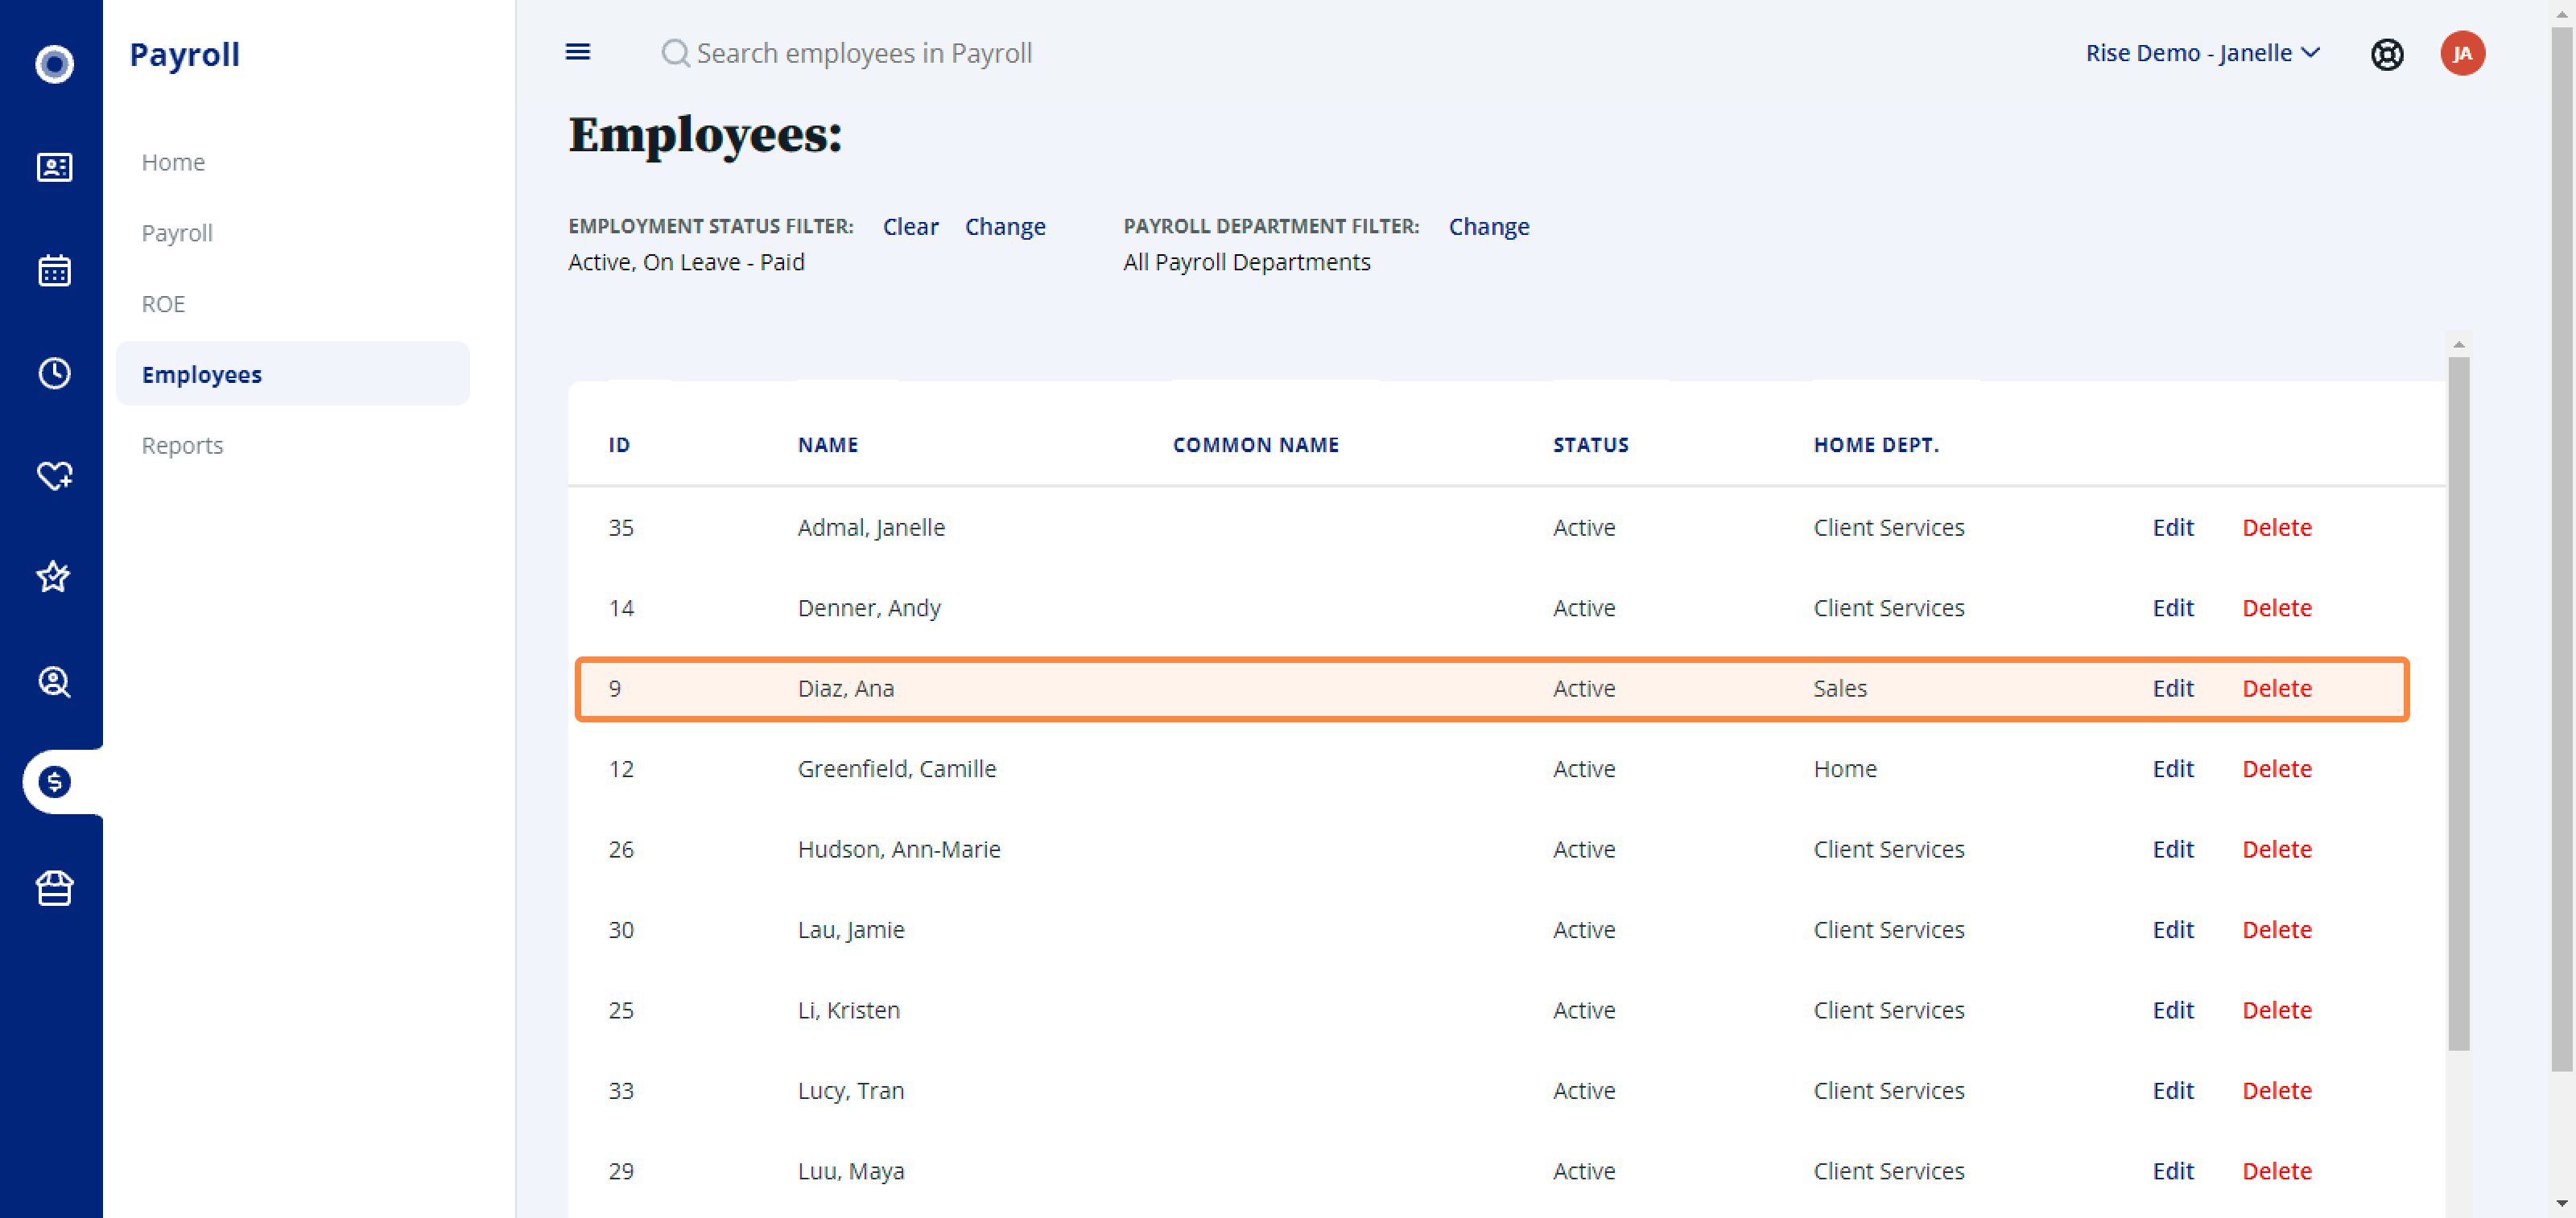Screen dimensions: 2576x1218
Task: Sort by the HOME DEPT. column header
Action: click(x=1876, y=445)
